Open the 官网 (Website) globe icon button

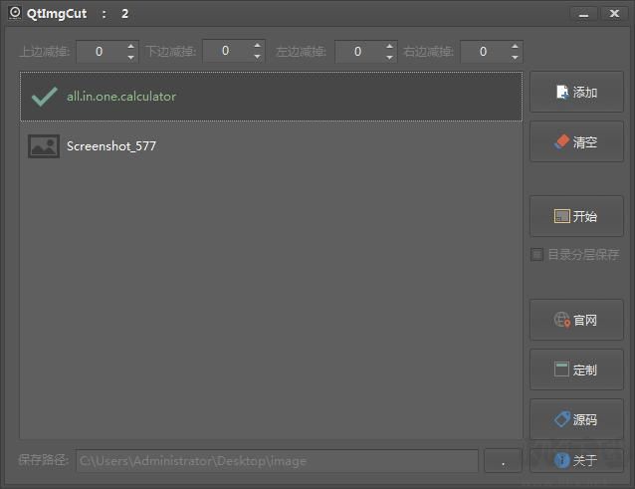tap(576, 320)
